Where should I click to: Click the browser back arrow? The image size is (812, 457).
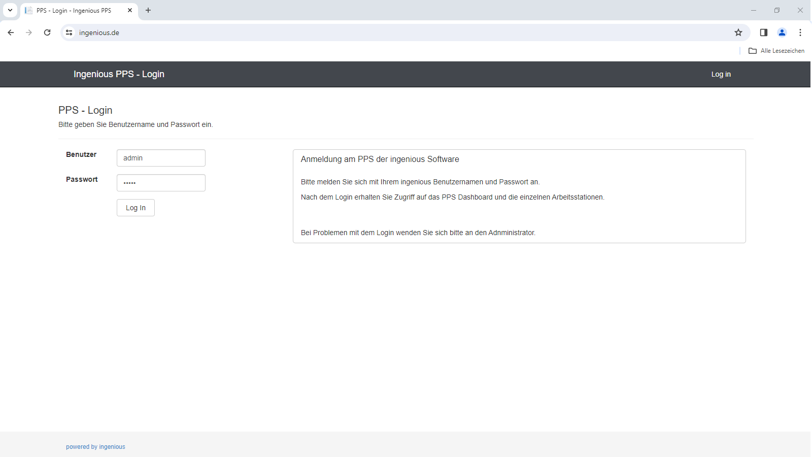click(x=11, y=32)
